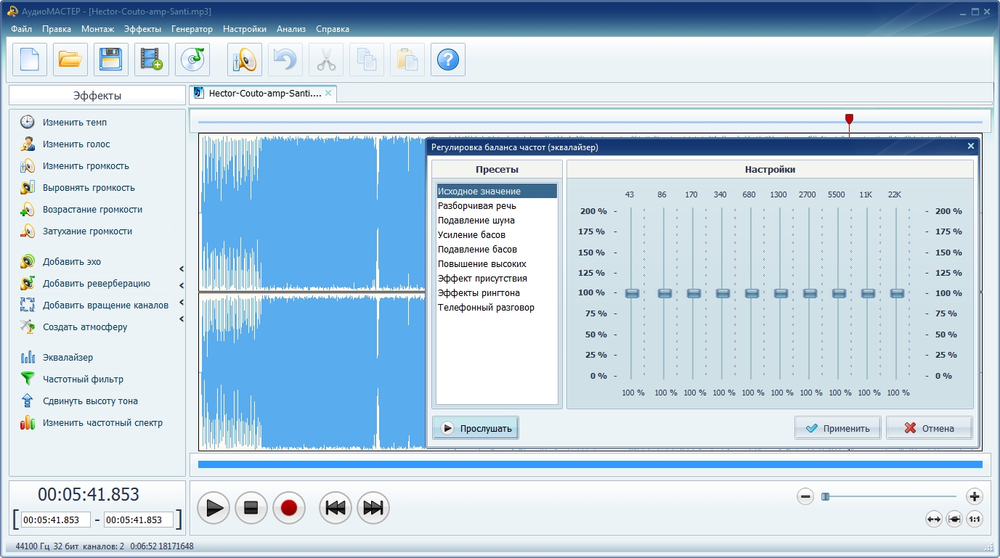Click the Прослушать preview button
Screen dimensions: 1000x558
pos(476,428)
